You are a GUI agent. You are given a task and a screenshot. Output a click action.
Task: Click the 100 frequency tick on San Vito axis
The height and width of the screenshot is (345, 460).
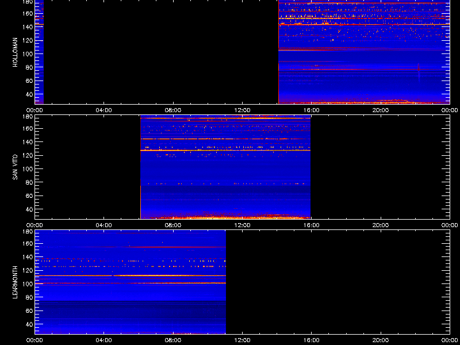(28, 169)
